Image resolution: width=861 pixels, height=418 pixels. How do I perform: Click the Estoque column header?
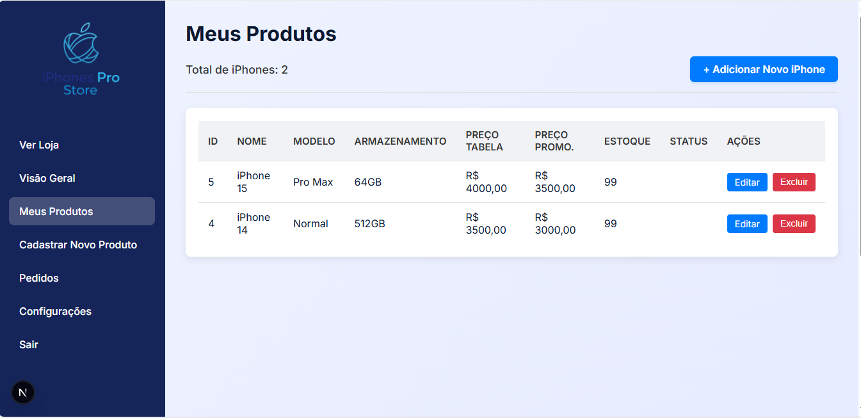(x=627, y=141)
